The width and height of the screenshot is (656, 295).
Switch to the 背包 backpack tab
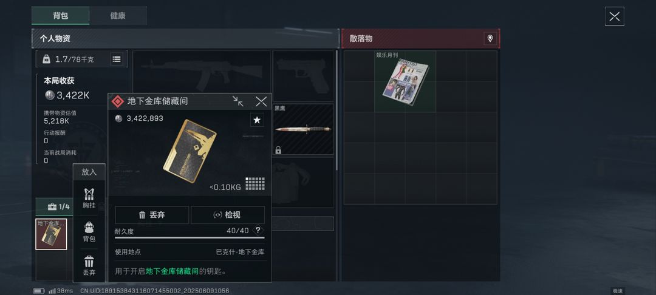tap(60, 16)
